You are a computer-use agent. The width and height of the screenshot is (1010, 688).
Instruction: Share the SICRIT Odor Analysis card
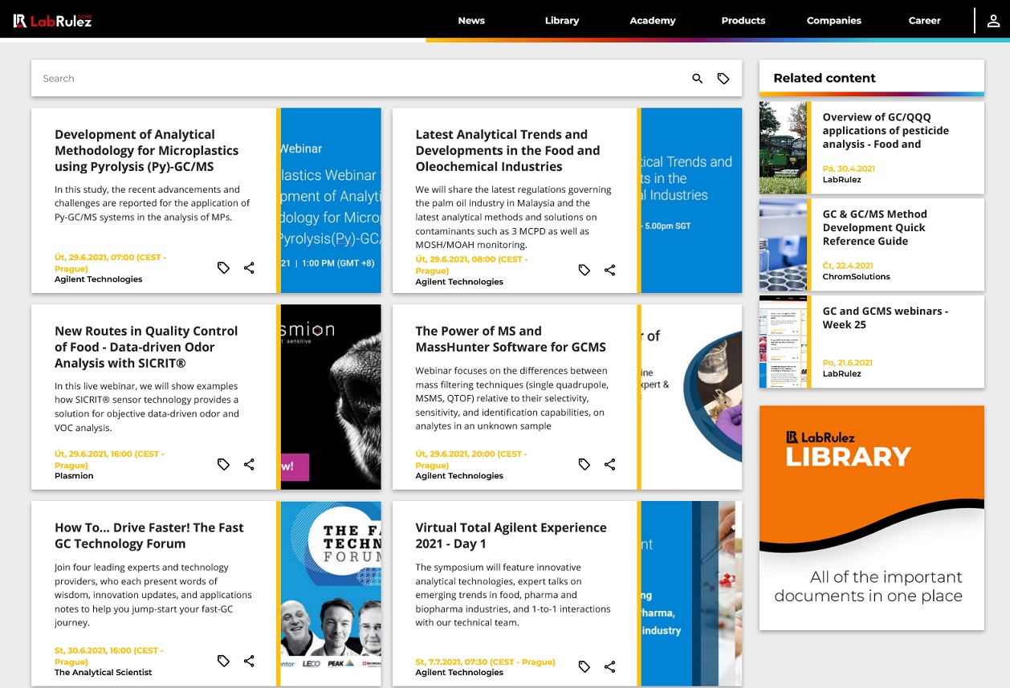click(249, 464)
